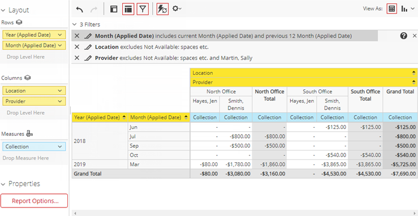Click the horizontal scrollbar at the bottom
The height and width of the screenshot is (216, 418).
[245, 213]
